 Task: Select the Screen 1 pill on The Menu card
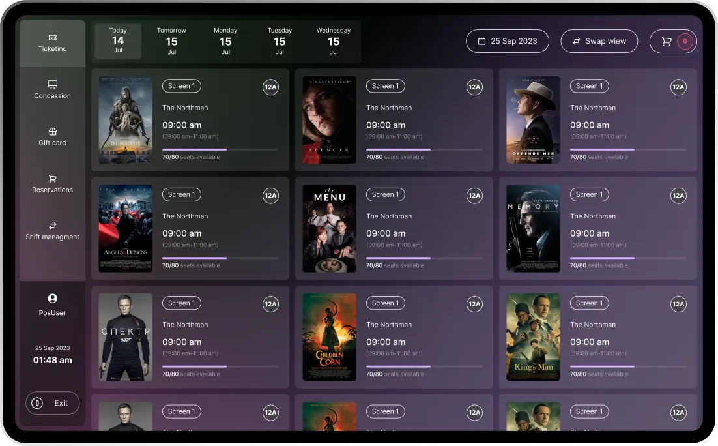pyautogui.click(x=385, y=194)
